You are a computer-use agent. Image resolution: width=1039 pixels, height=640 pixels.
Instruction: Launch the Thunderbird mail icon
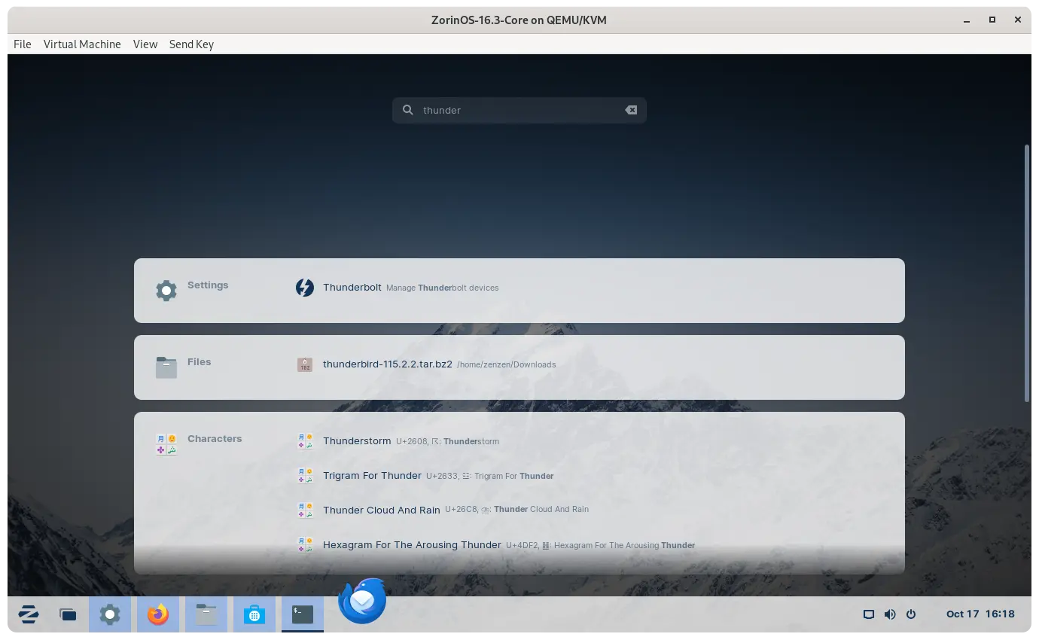tap(362, 601)
